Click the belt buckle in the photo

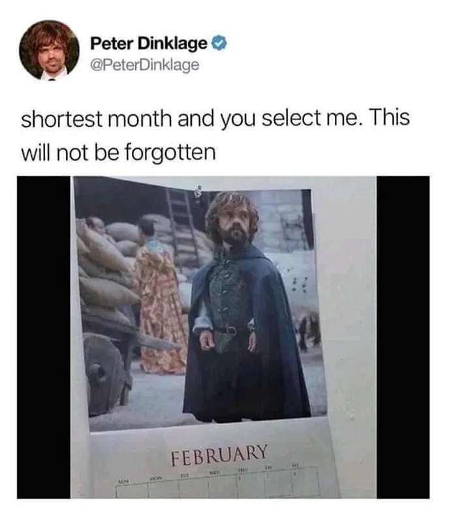pos(230,331)
